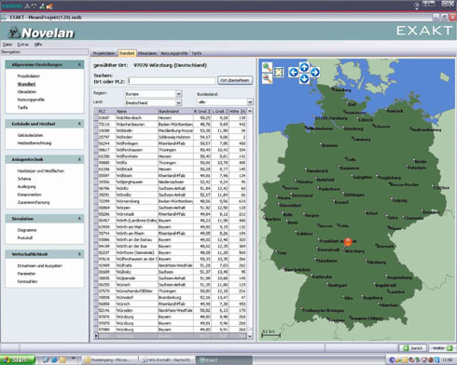Image resolution: width=457 pixels, height=365 pixels.
Task: Click the table's vertical scrollbar down arrow
Action: [x=250, y=336]
